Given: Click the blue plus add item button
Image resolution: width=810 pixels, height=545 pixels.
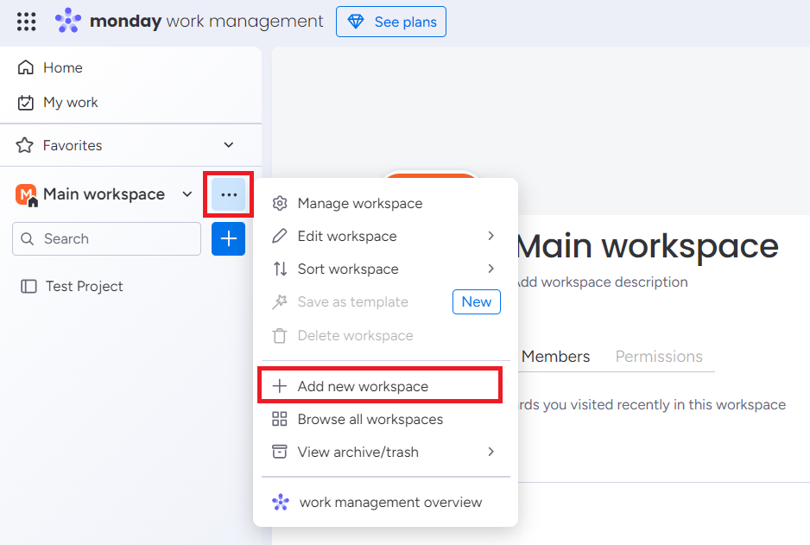Looking at the screenshot, I should coord(228,238).
